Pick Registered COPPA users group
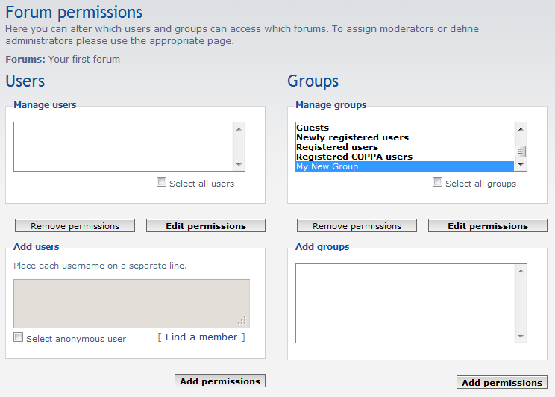The image size is (555, 397). 354,157
